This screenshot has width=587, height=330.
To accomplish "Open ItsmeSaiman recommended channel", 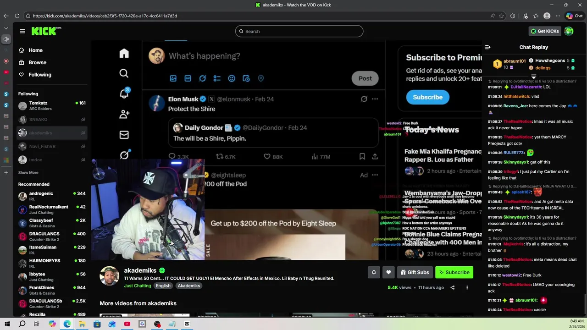I will [52, 250].
